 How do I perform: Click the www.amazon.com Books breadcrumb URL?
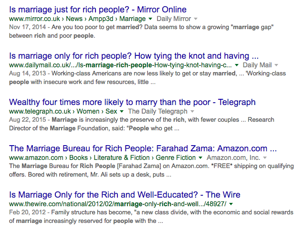click(x=102, y=158)
